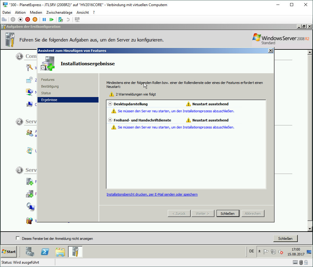Show hidden tray icons via the chevron

point(259,251)
